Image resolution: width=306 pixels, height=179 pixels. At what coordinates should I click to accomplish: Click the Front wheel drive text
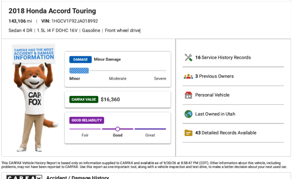tap(122, 30)
